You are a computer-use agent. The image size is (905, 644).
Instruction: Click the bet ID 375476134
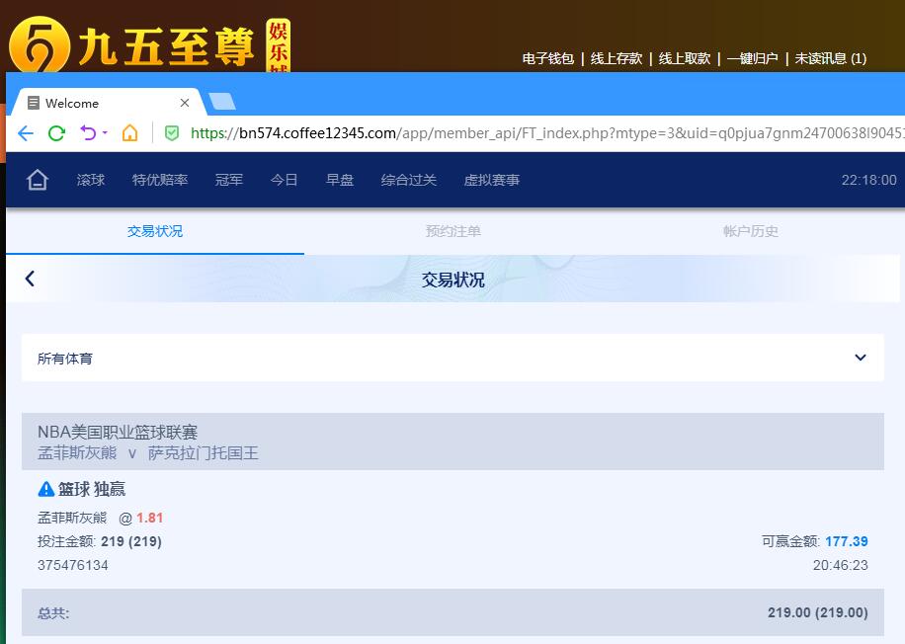(73, 566)
